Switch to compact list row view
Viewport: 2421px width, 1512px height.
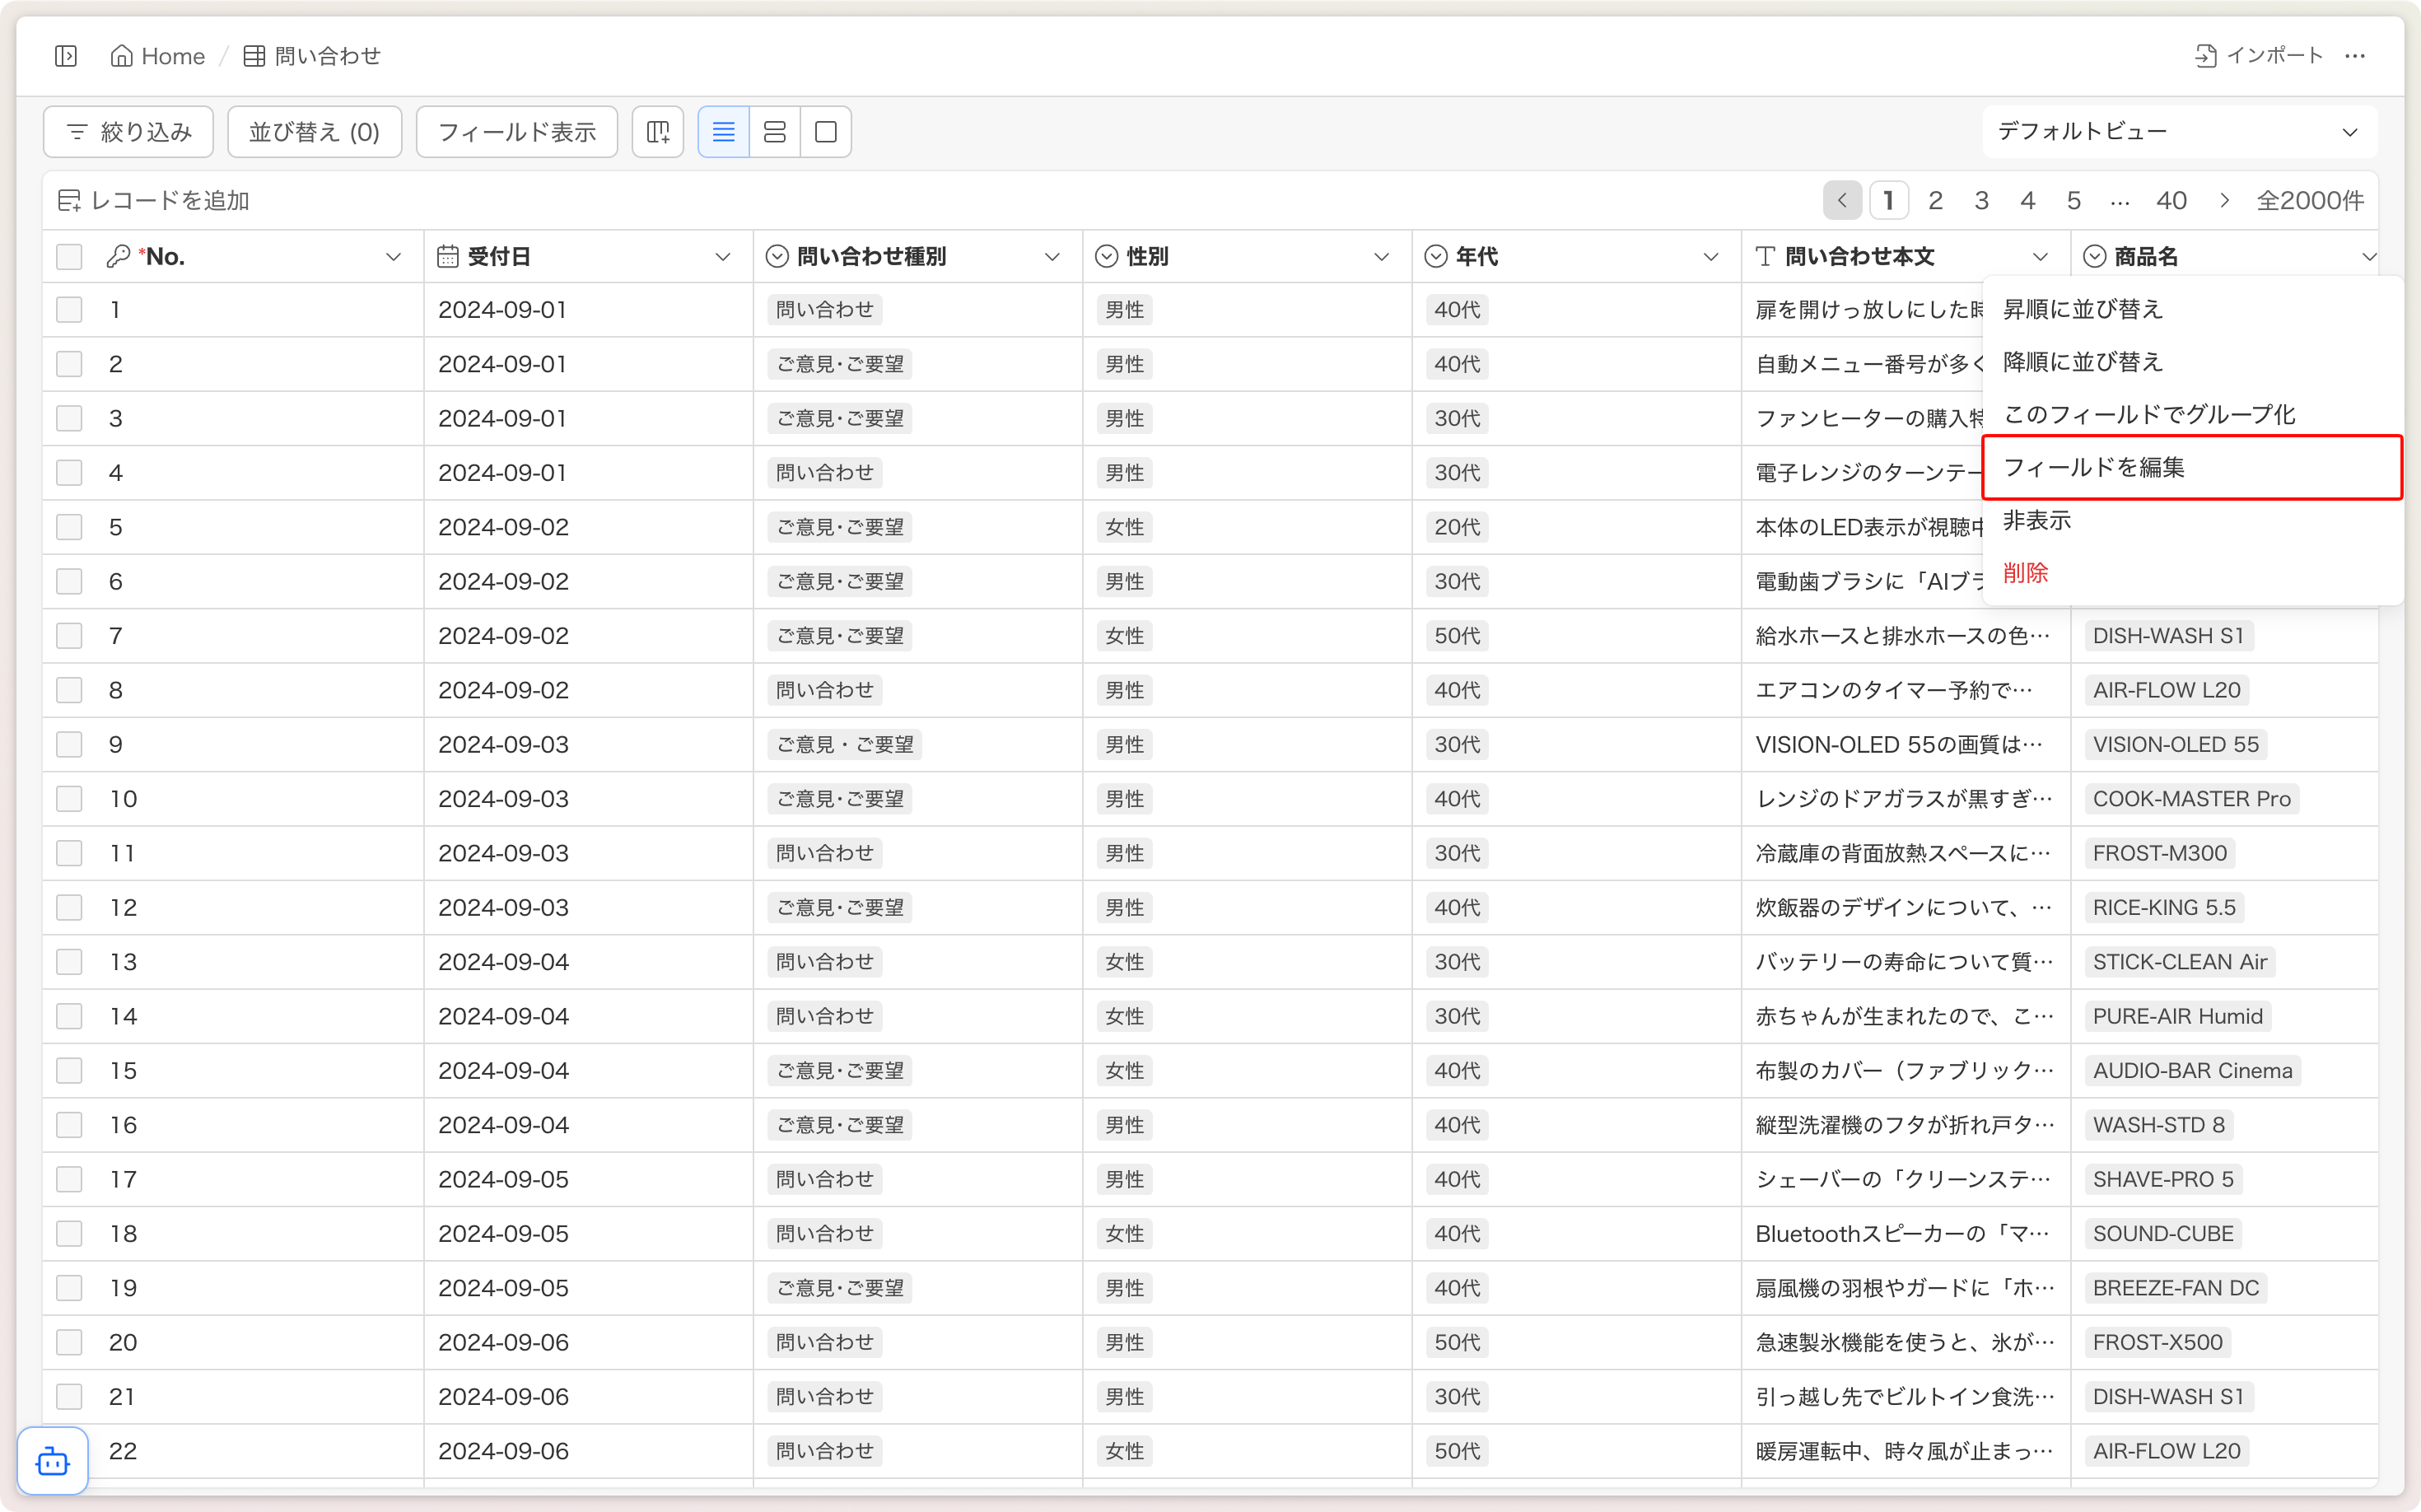723,132
